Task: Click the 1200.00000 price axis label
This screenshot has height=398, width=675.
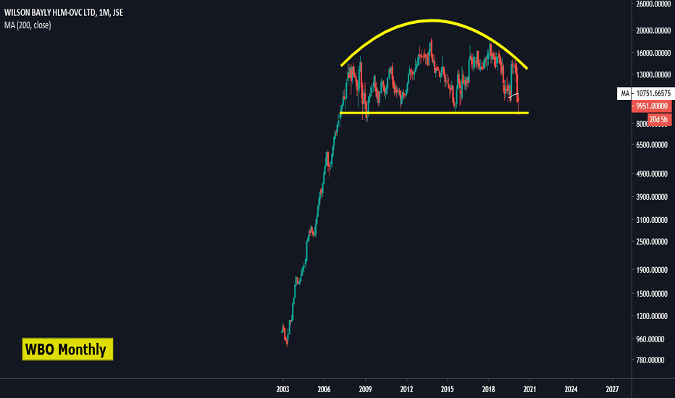Action: 652,316
